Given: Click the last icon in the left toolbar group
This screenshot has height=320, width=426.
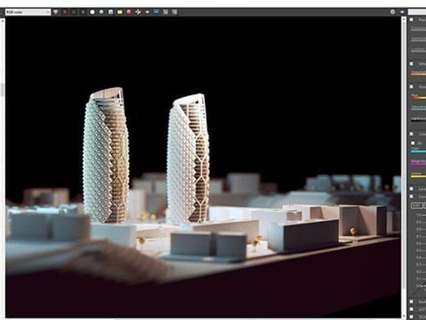Looking at the screenshot, I should (175, 12).
